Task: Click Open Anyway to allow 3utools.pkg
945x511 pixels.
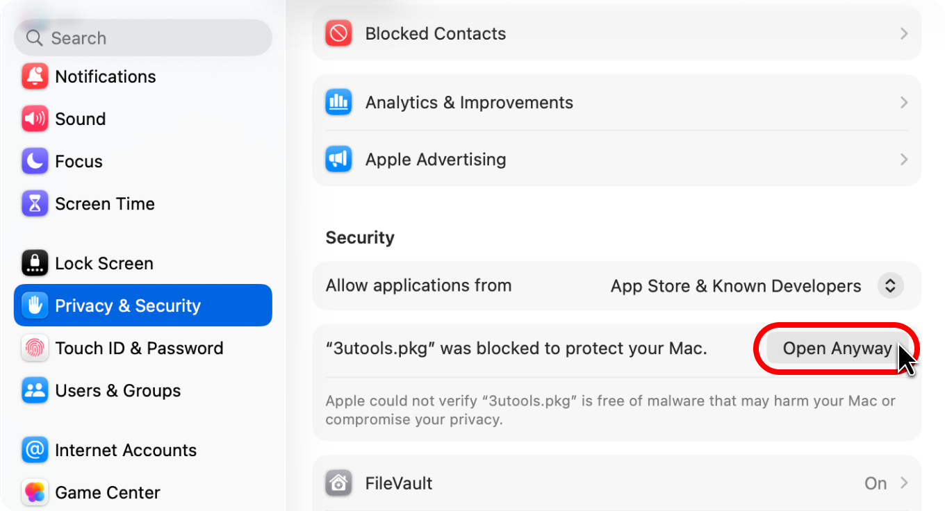Action: [837, 348]
